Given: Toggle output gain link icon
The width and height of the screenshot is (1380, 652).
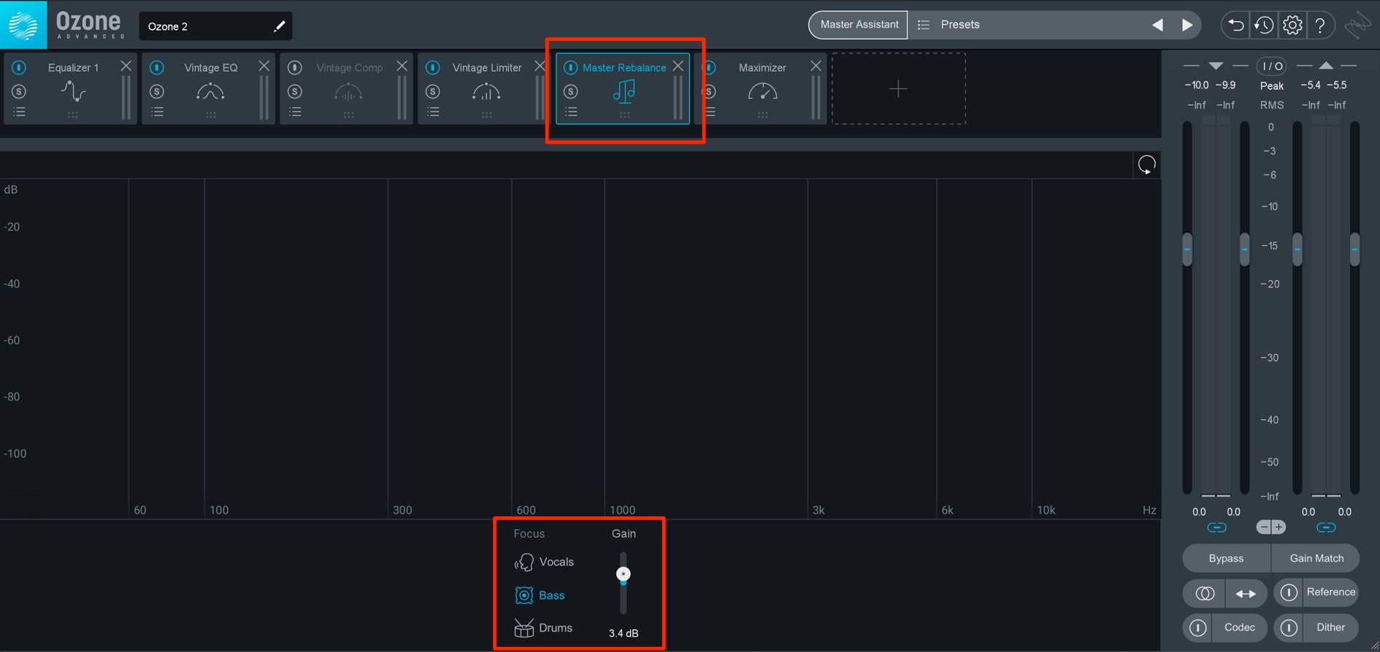Looking at the screenshot, I should click(x=1326, y=527).
